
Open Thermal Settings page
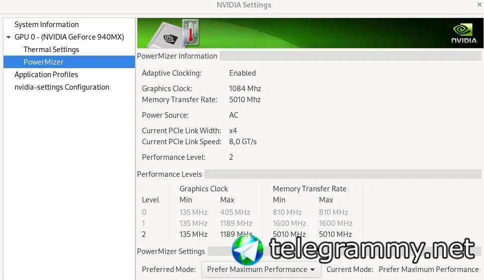(x=51, y=50)
